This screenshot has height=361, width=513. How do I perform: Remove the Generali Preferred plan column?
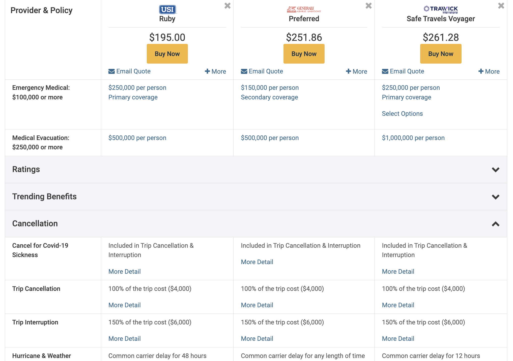tap(368, 6)
